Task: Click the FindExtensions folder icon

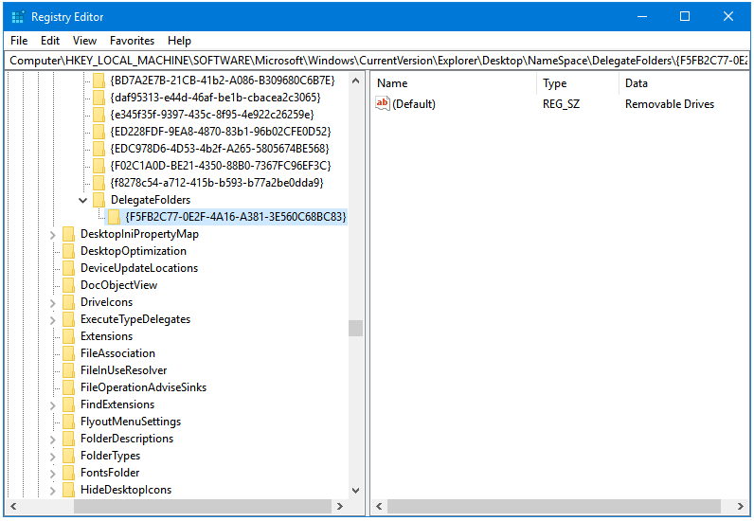Action: (69, 405)
